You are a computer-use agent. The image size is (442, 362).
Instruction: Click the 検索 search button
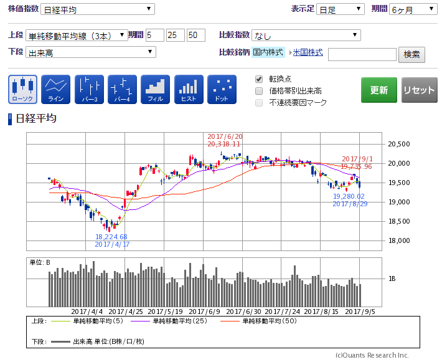(x=411, y=54)
